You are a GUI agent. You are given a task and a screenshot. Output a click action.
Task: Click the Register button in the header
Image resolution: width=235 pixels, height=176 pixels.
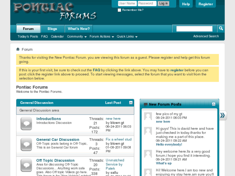(x=206, y=4)
